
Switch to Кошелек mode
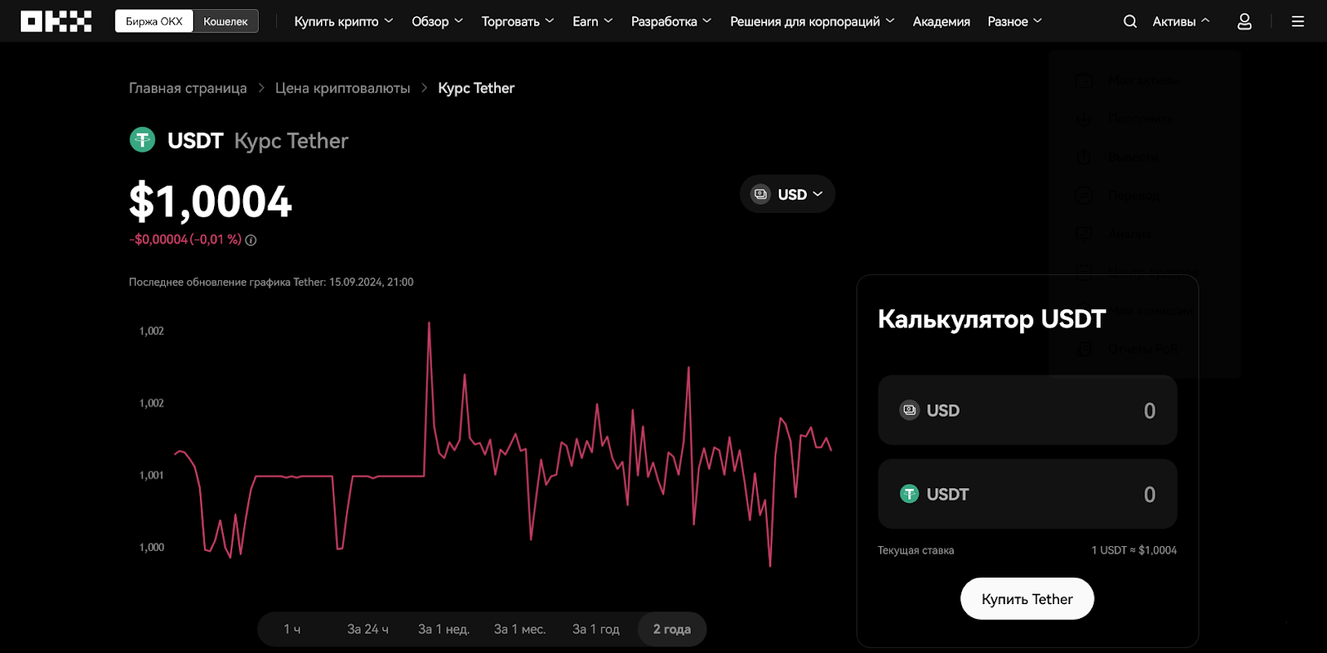[226, 22]
